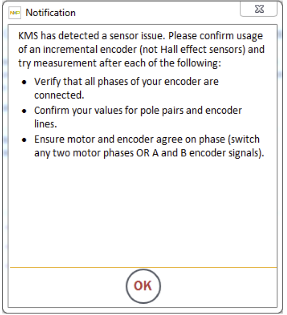Click the first bullet point marker

point(25,82)
